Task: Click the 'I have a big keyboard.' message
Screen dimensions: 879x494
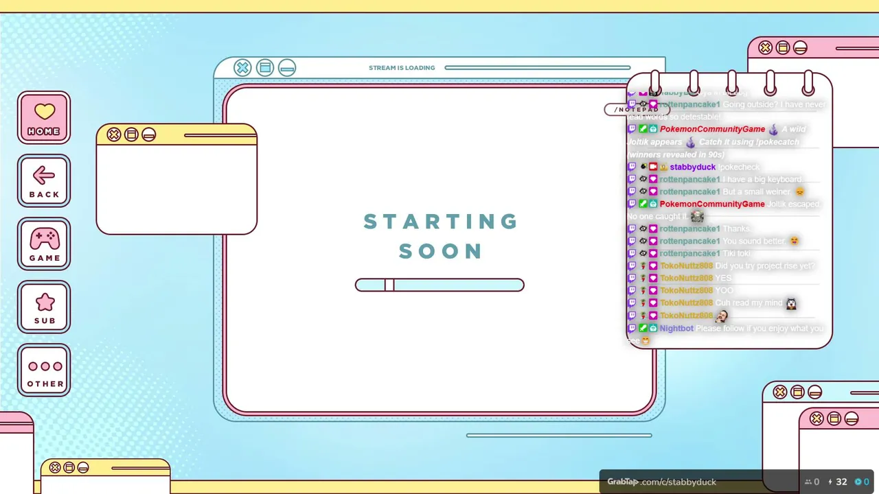Action: point(762,179)
